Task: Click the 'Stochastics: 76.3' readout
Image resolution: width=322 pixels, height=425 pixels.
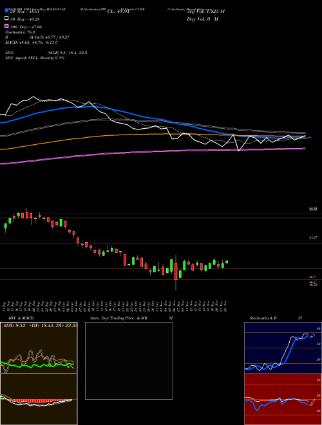Action: [20, 32]
